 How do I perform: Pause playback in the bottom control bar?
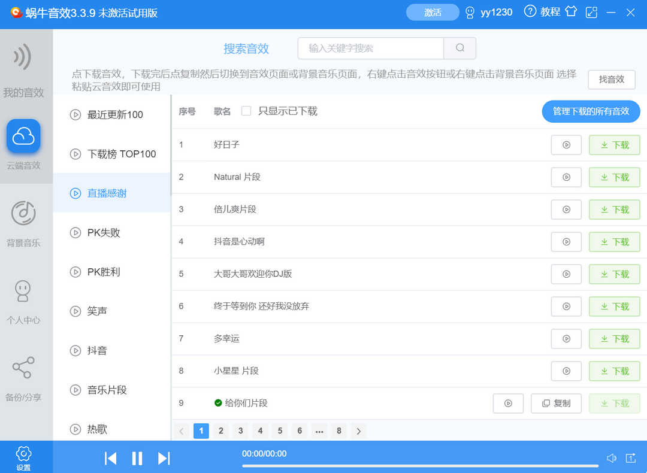tap(137, 458)
